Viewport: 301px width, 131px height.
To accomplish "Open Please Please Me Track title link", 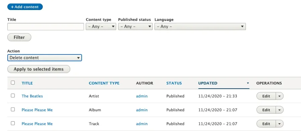I will (x=37, y=124).
